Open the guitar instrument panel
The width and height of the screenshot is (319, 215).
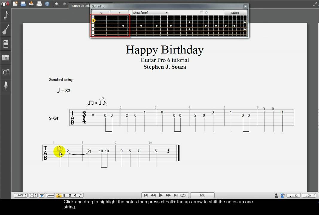click(x=6, y=30)
